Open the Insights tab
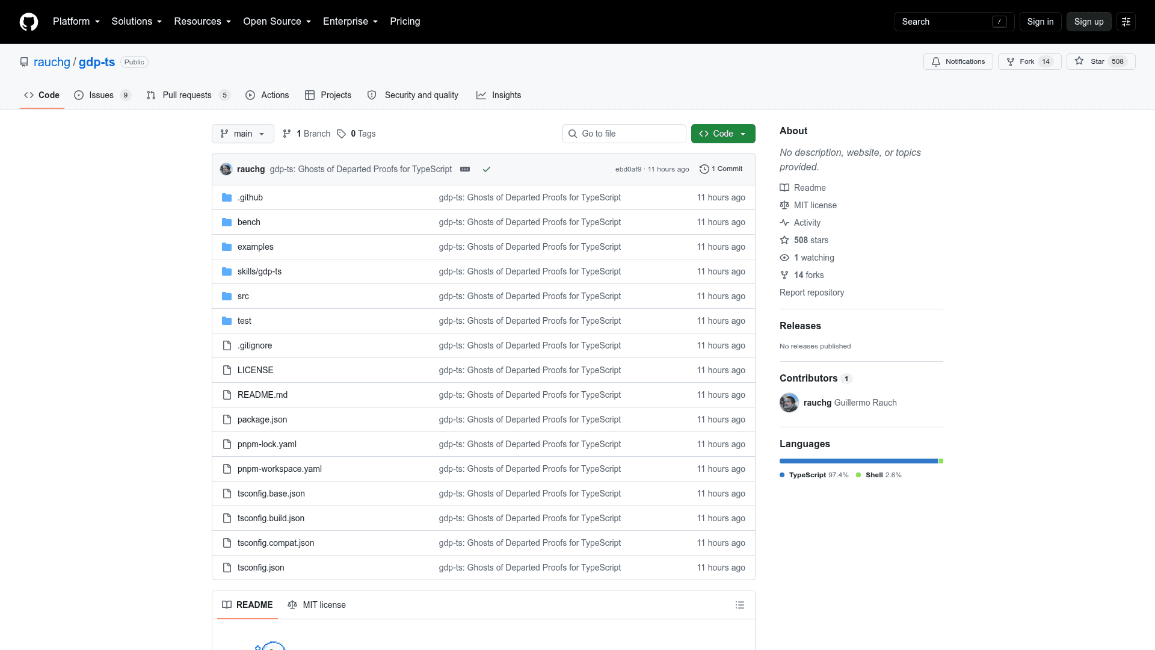This screenshot has width=1155, height=650. [499, 95]
